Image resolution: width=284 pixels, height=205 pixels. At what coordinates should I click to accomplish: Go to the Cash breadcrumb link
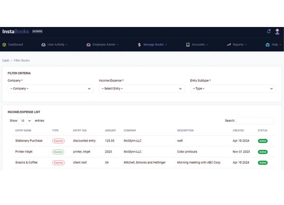pyautogui.click(x=6, y=61)
